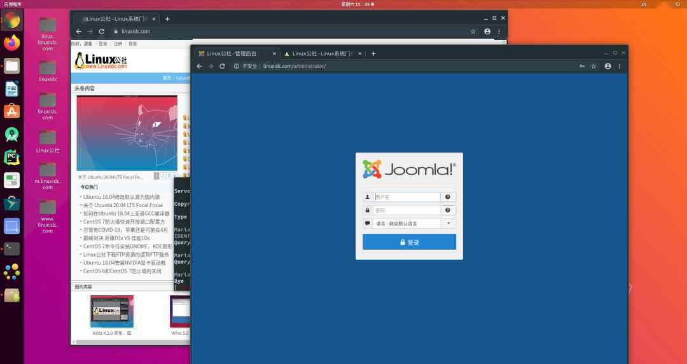
Task: Click the 注册 link on linuxidc.com page
Action: (118, 44)
